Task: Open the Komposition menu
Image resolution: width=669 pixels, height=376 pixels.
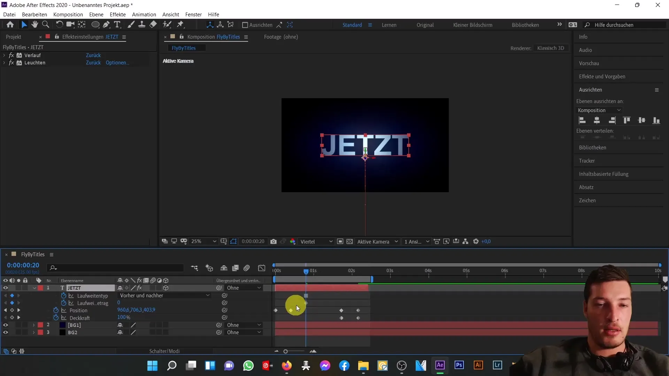Action: click(68, 14)
